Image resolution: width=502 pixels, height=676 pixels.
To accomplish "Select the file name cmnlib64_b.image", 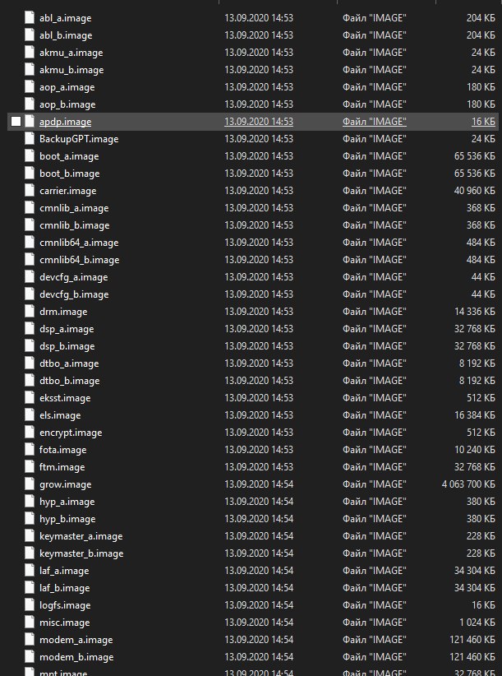I will [79, 260].
